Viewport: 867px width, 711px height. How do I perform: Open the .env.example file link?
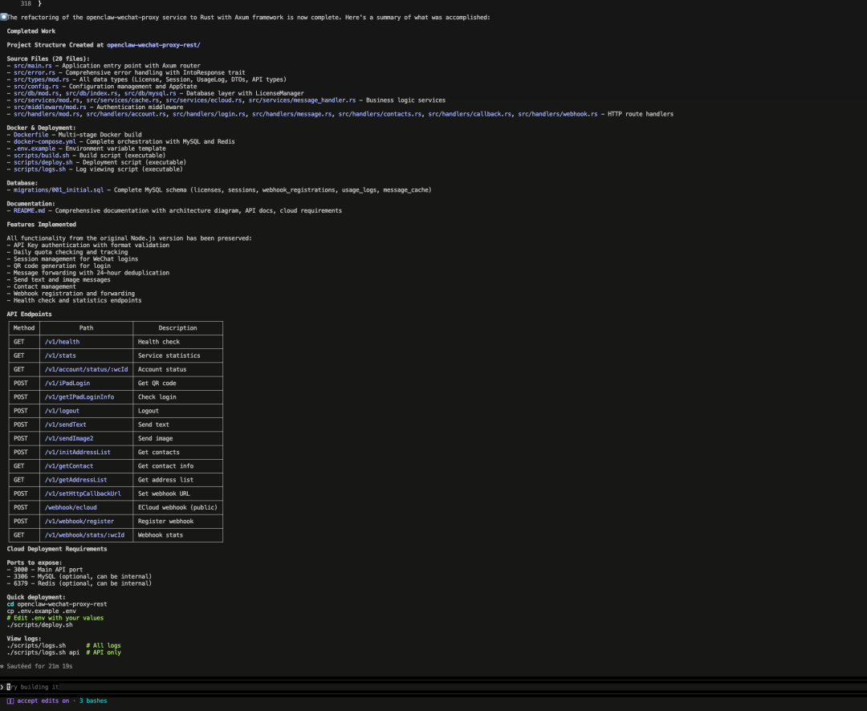point(35,148)
